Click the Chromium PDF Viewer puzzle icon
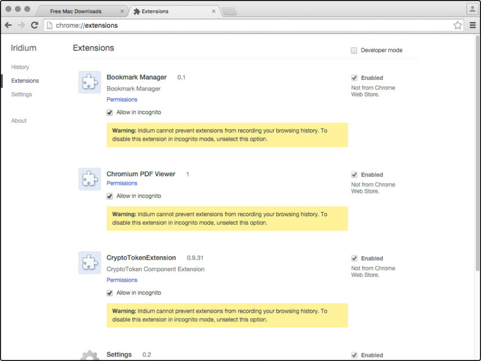481x361 pixels. (89, 178)
